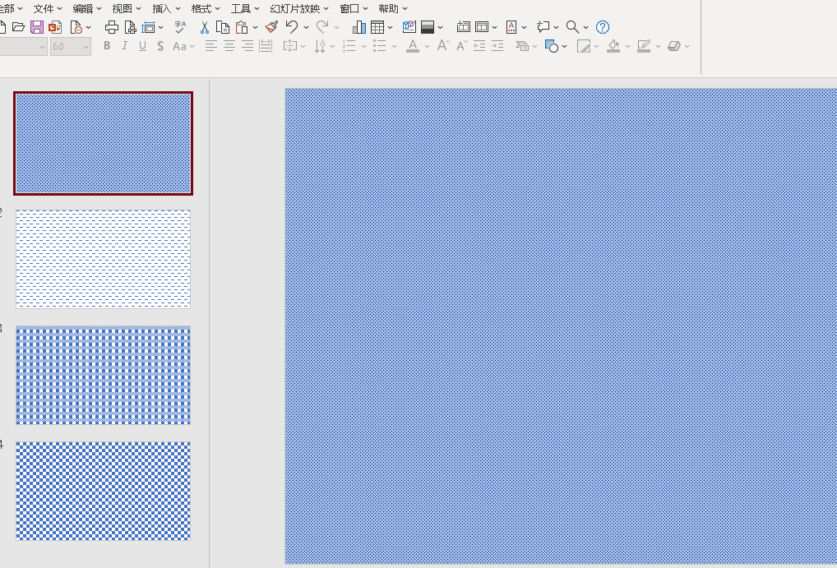Insert a chart using the chart icon
837x568 pixels.
(x=359, y=27)
